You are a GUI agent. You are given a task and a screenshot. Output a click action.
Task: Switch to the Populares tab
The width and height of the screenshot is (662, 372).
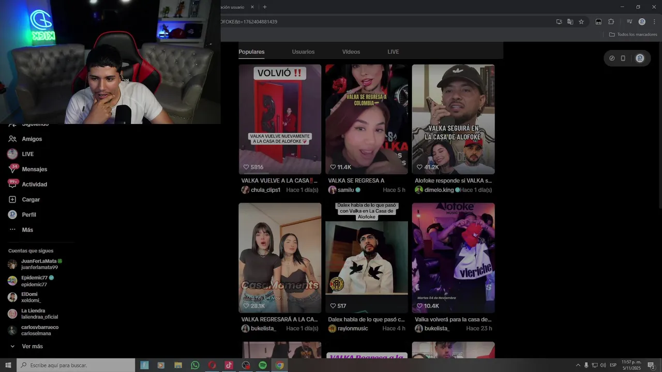[x=251, y=52]
